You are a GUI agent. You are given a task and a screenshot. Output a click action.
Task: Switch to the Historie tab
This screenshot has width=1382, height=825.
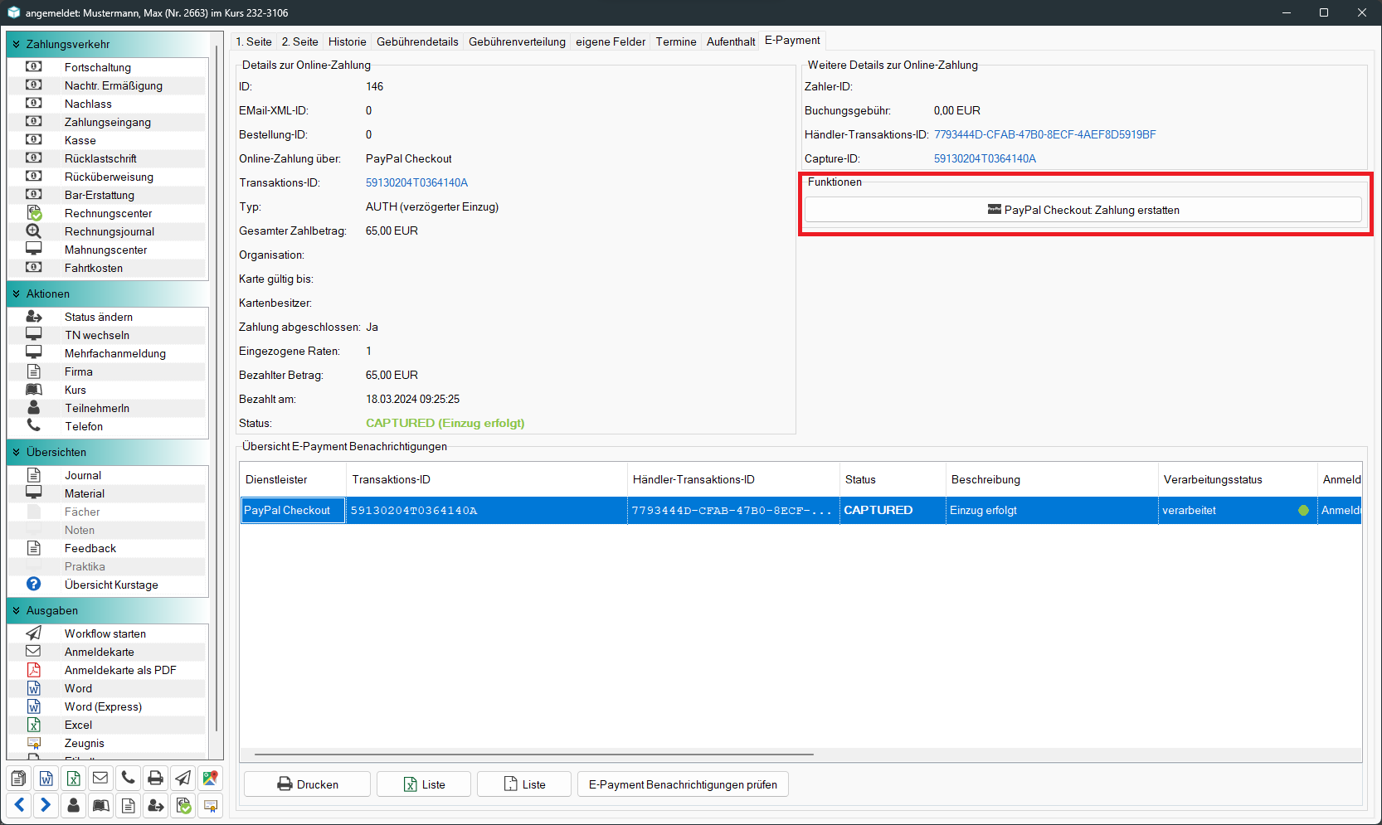[347, 41]
